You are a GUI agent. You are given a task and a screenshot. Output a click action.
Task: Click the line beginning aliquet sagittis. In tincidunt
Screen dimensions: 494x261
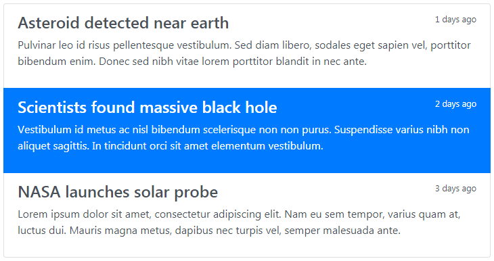[171, 146]
